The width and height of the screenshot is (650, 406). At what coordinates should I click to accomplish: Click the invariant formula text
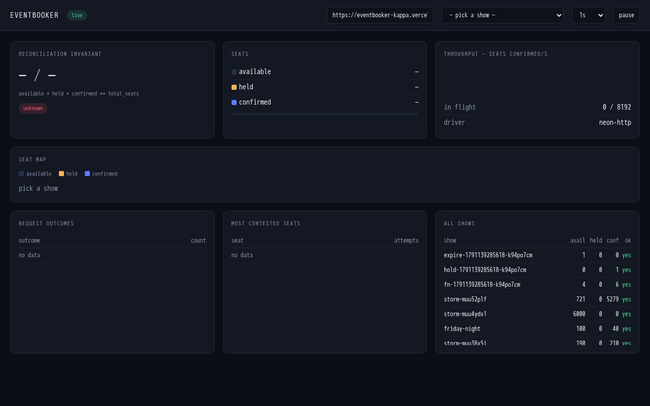pyautogui.click(x=79, y=93)
